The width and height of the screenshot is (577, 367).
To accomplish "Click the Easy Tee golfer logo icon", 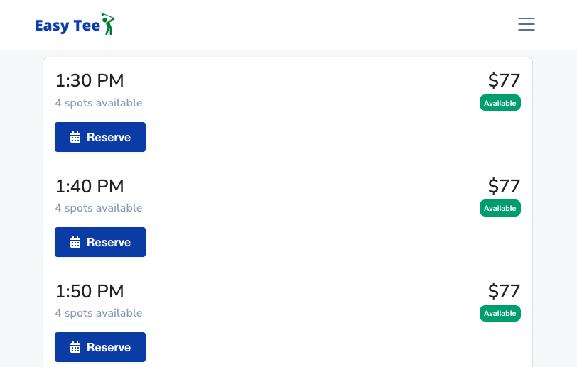I will click(108, 24).
